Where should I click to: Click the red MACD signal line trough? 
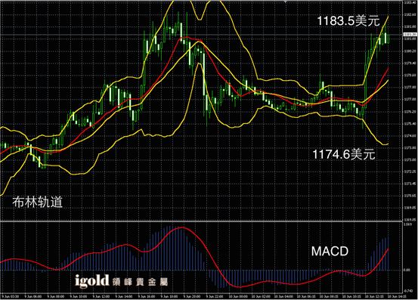239,286
